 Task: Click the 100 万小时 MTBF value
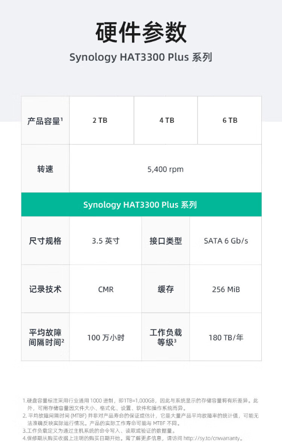(x=106, y=337)
